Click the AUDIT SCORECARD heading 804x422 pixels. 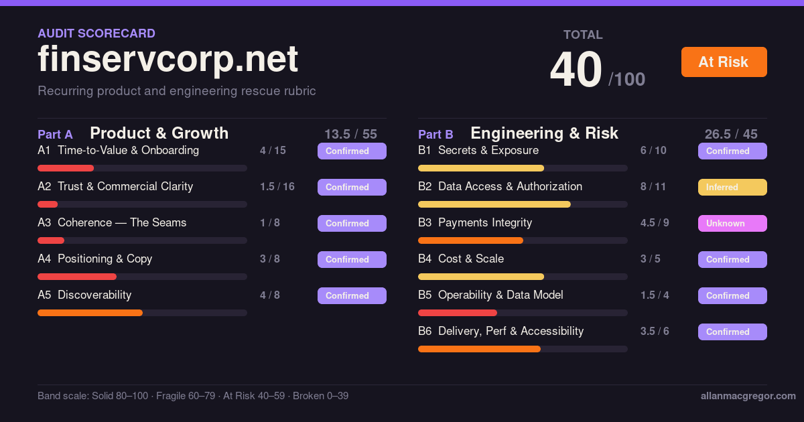tap(96, 33)
